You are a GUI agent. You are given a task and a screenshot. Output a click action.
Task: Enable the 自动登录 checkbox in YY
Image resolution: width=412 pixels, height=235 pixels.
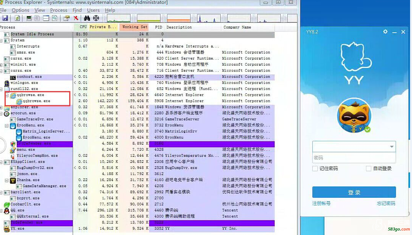(368, 169)
